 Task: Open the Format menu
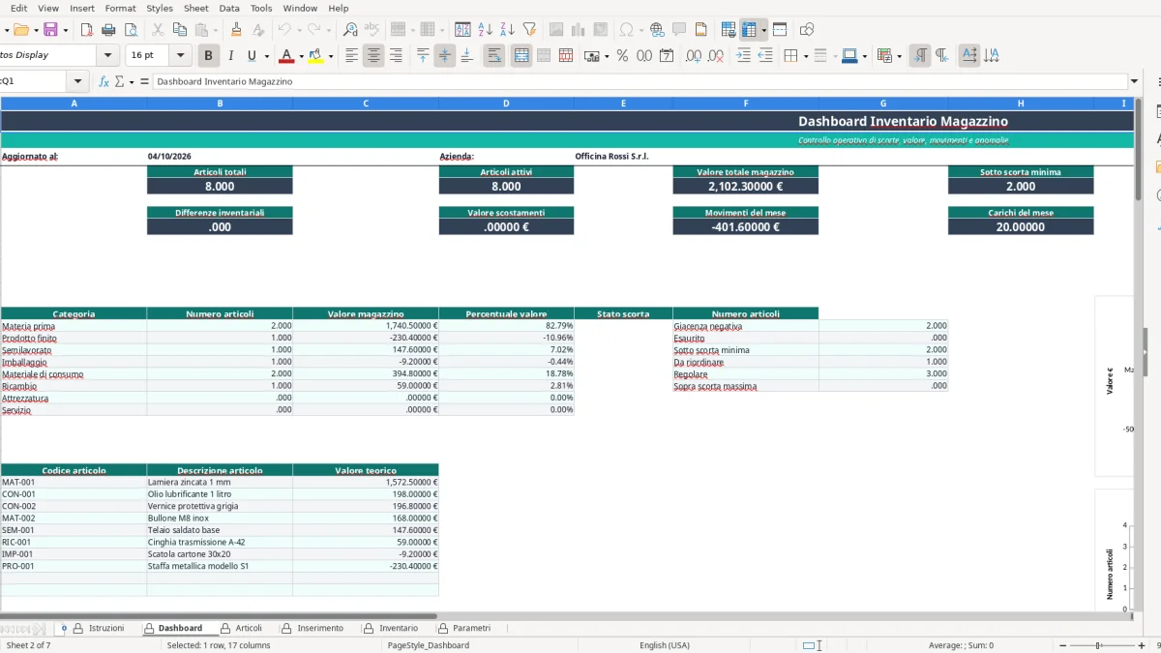click(120, 8)
